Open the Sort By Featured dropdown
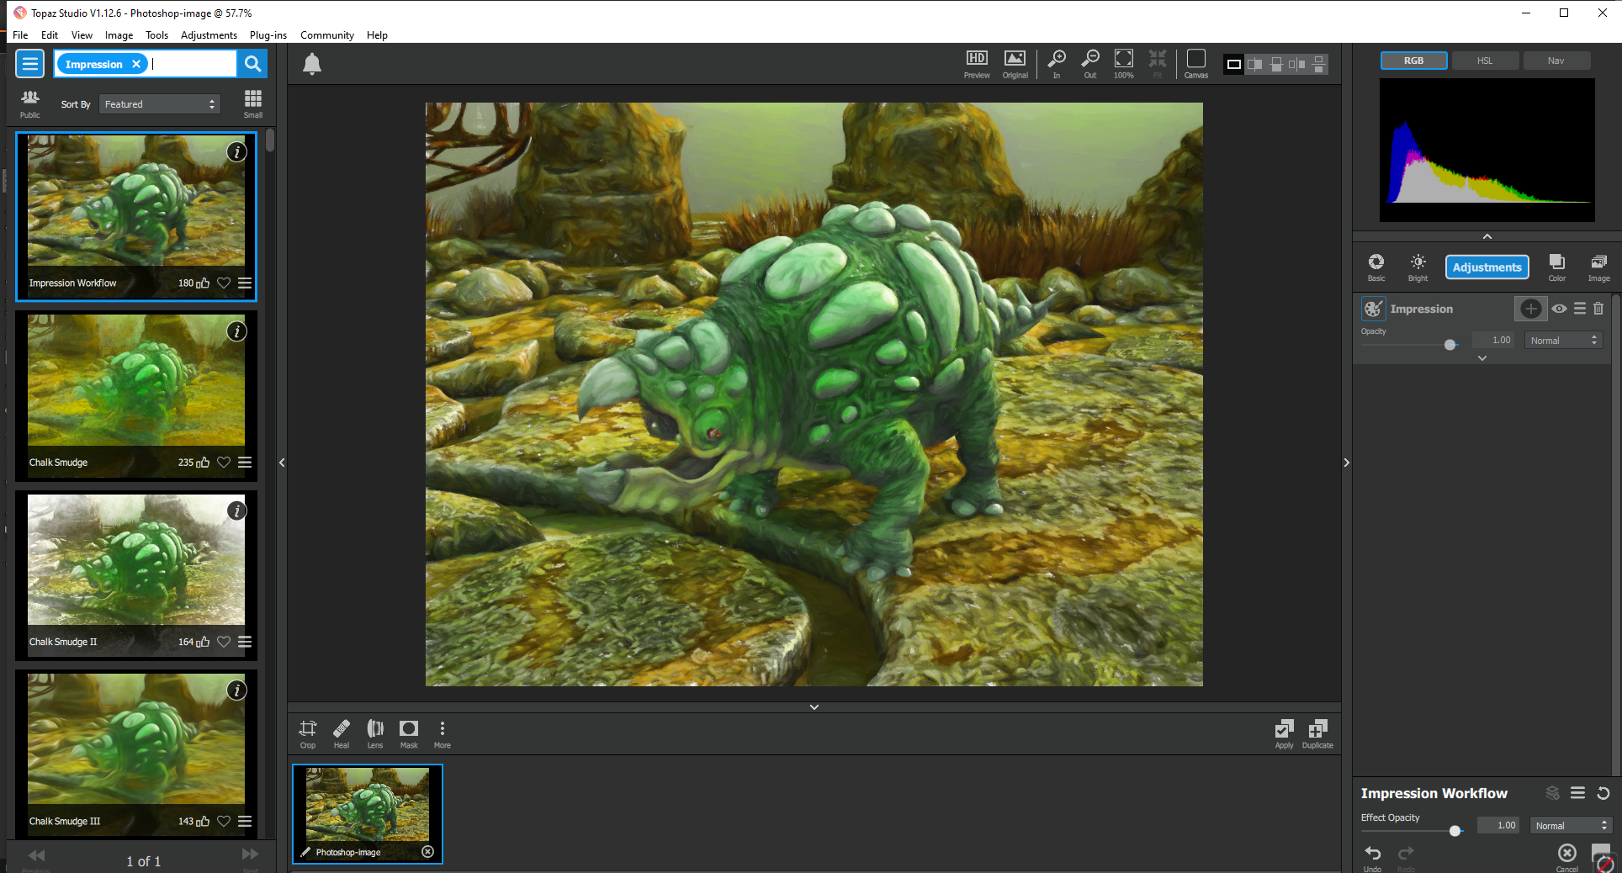 (x=160, y=104)
